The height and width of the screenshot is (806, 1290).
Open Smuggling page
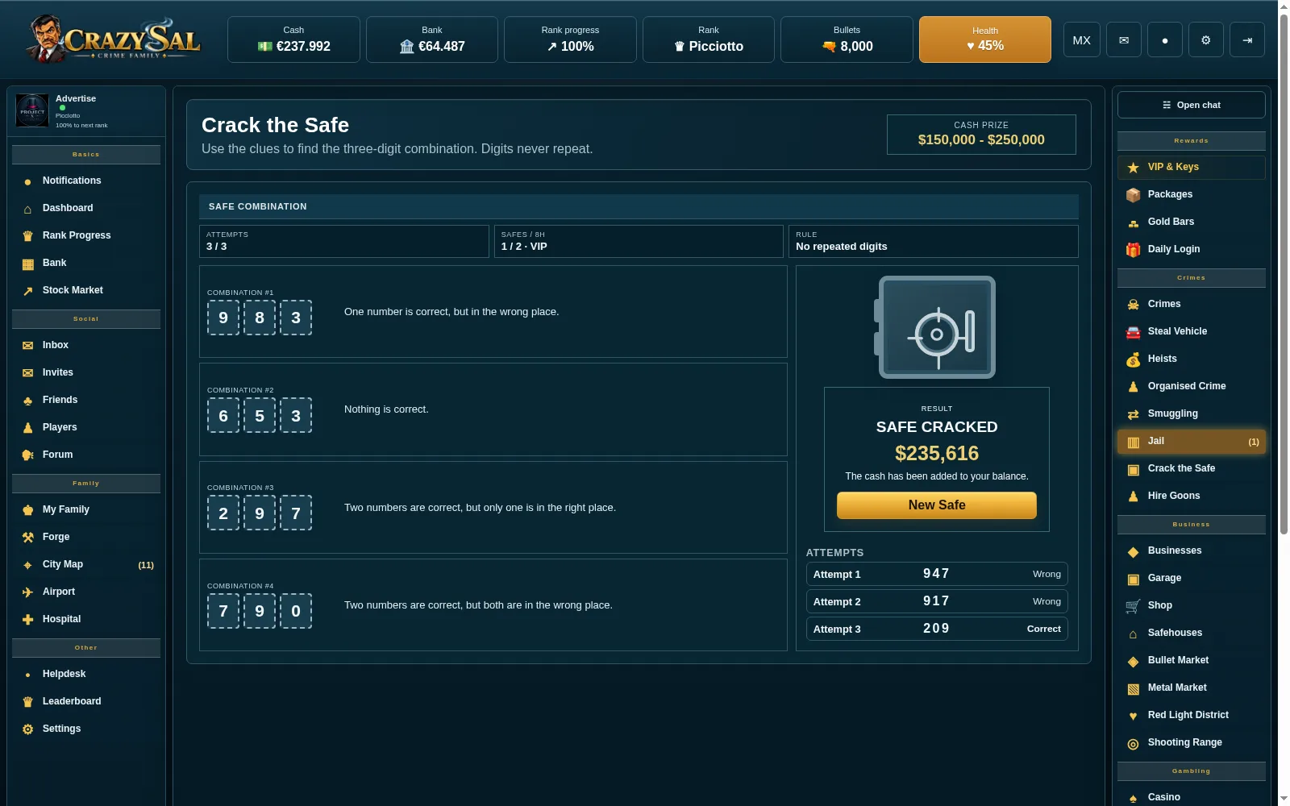point(1191,413)
